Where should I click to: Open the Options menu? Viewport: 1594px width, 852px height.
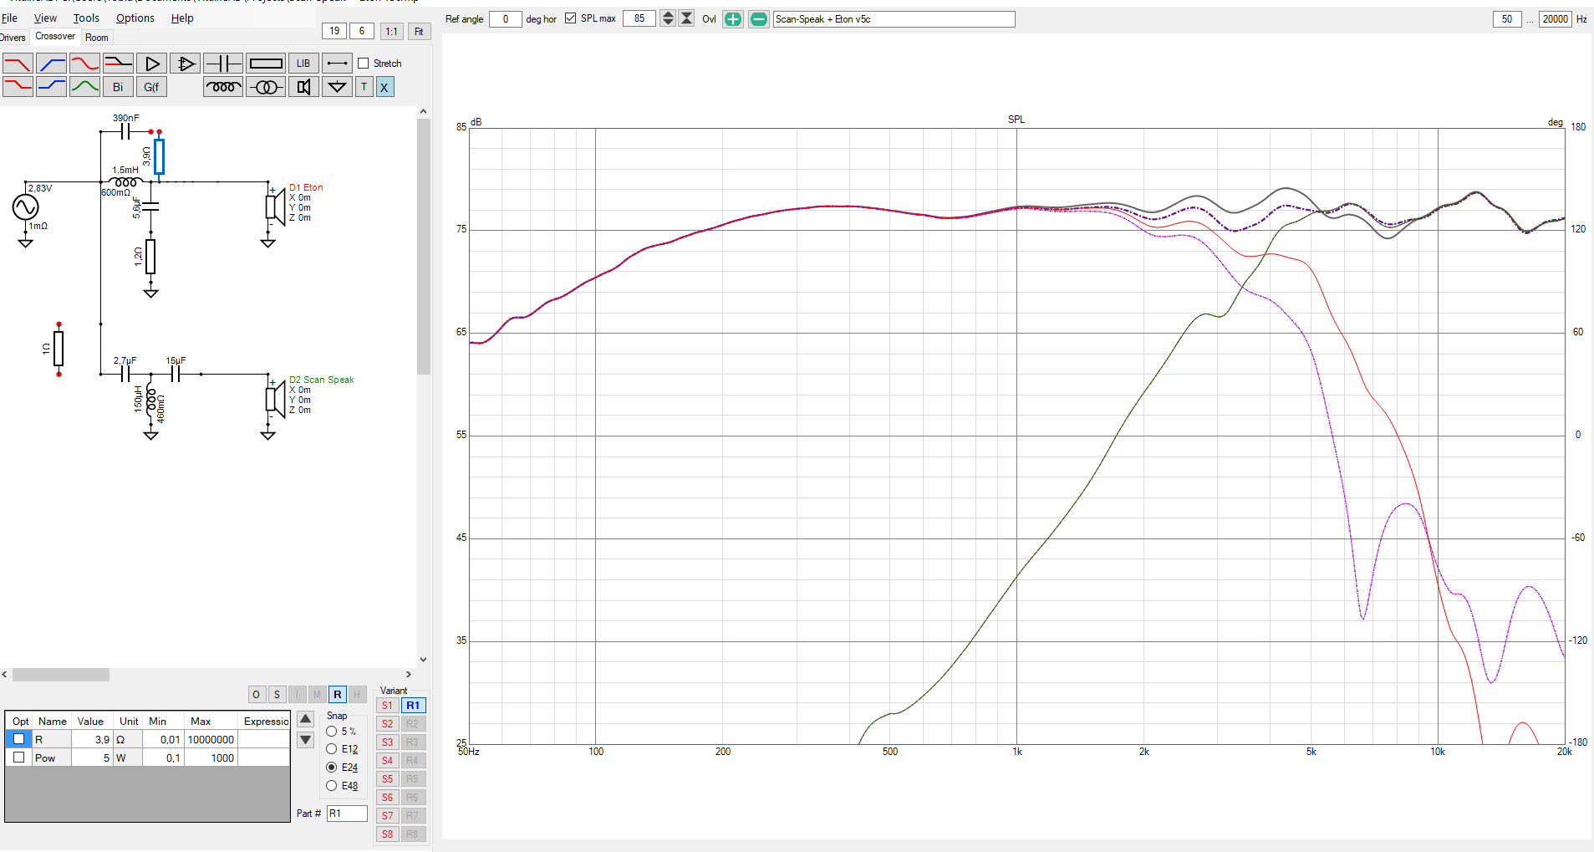pos(135,18)
